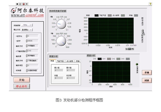This screenshot has width=161, height=112.
Task: Toggle the 低通滤波 round LED button
Action: pos(137,64)
